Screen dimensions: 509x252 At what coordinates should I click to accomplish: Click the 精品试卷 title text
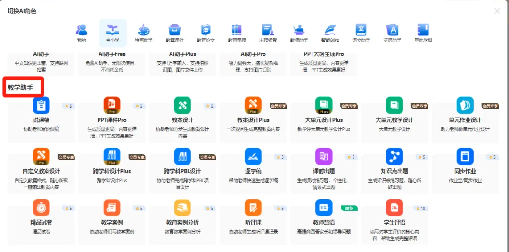(41, 223)
